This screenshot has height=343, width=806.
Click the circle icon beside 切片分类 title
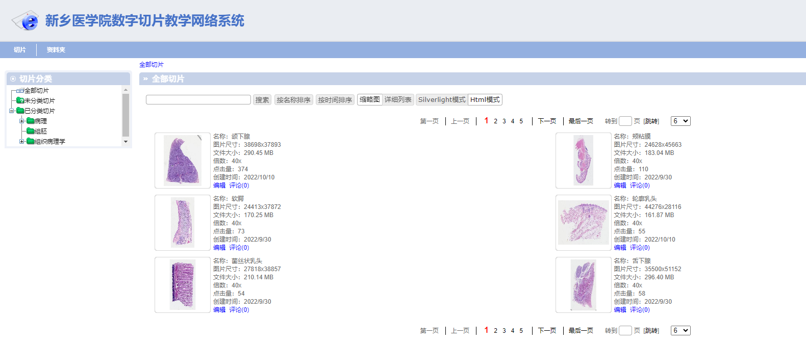coord(13,79)
